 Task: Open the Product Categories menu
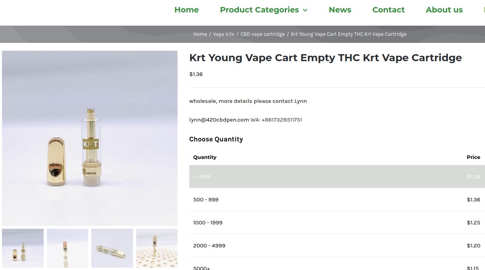(259, 10)
